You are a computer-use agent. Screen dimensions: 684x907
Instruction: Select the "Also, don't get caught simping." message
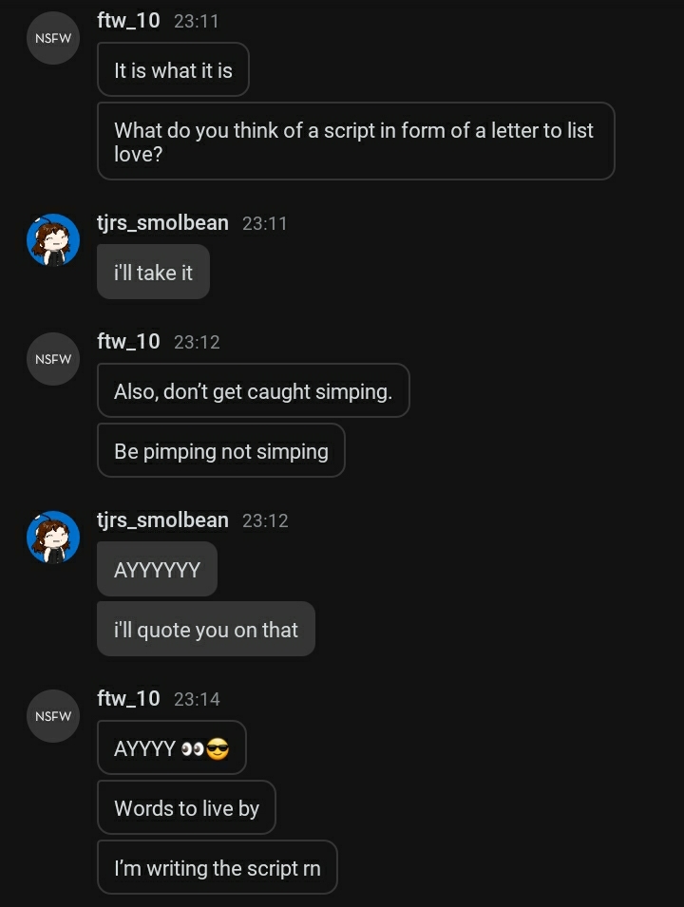click(253, 390)
